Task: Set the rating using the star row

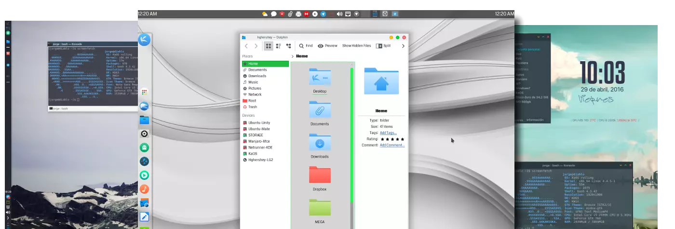Action: click(392, 139)
